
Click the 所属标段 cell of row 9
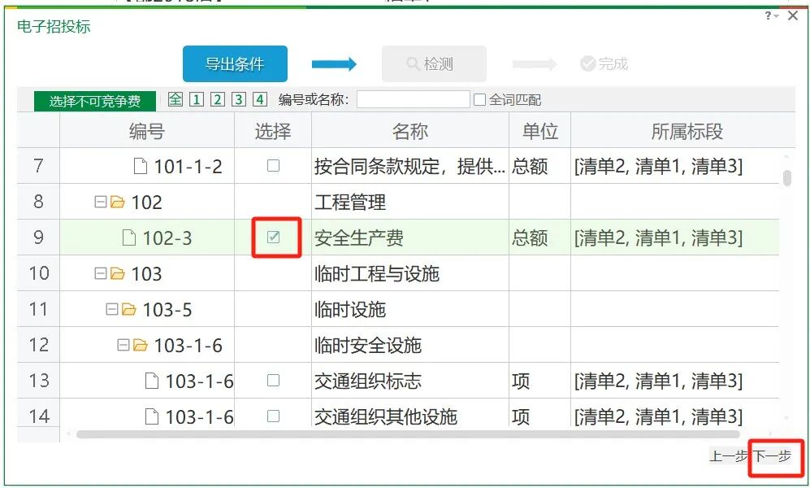(675, 237)
